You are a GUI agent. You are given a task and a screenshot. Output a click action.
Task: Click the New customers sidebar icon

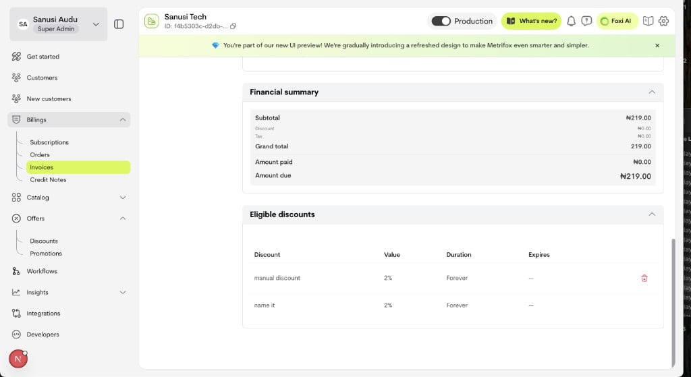coord(16,98)
